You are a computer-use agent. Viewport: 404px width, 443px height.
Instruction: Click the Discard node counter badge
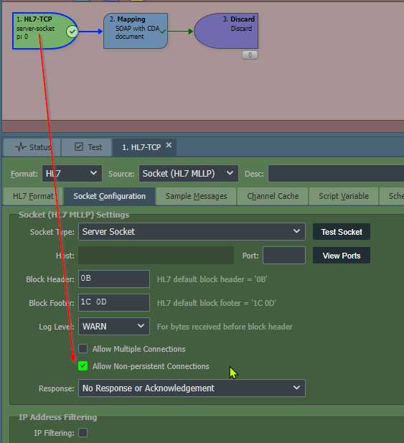point(250,55)
